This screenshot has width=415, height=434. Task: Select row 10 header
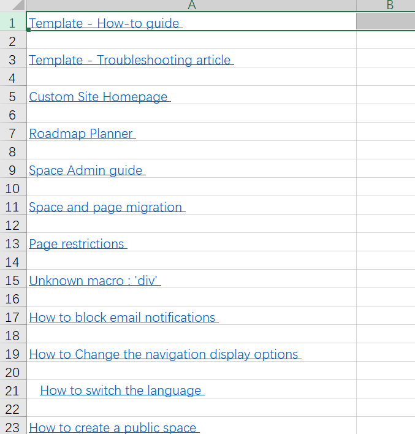(13, 187)
